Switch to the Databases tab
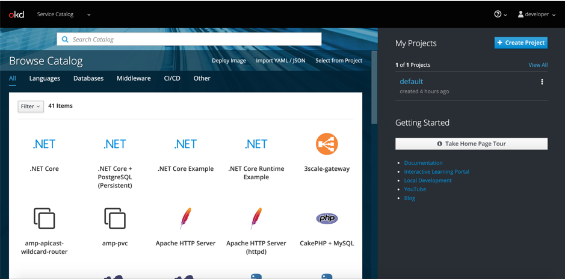Image resolution: width=565 pixels, height=279 pixels. tap(88, 78)
